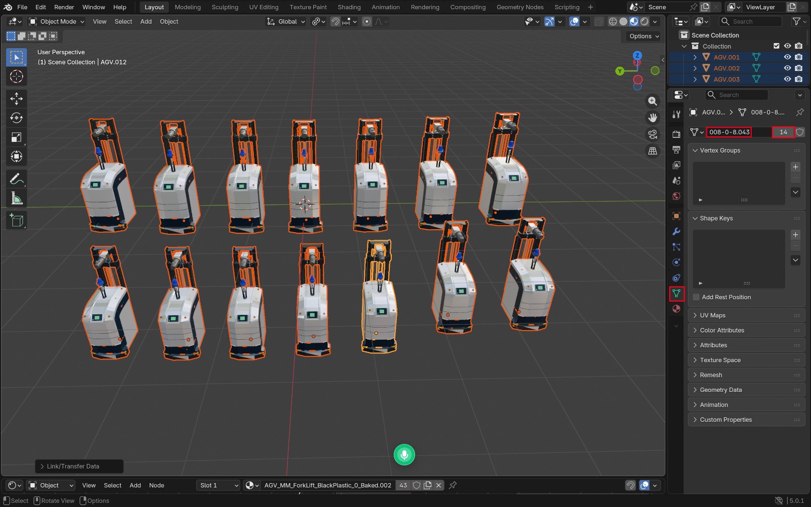Open the Modifiers properties tab

pos(676,231)
